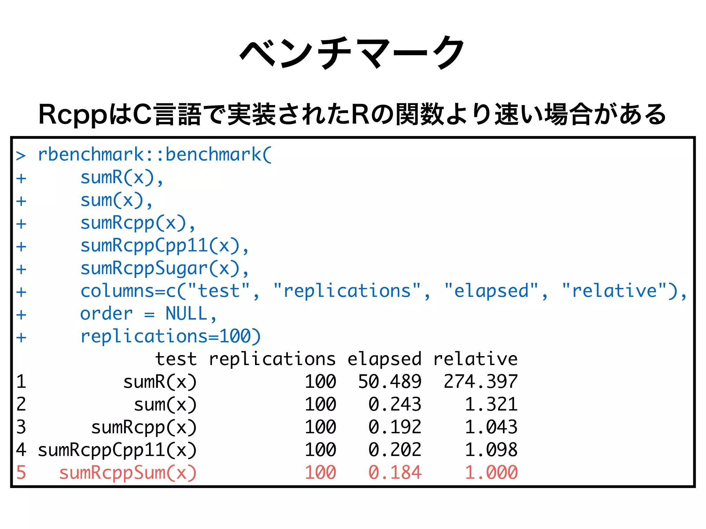The width and height of the screenshot is (706, 529).
Task: Select the relative value 1.043
Action: [491, 427]
